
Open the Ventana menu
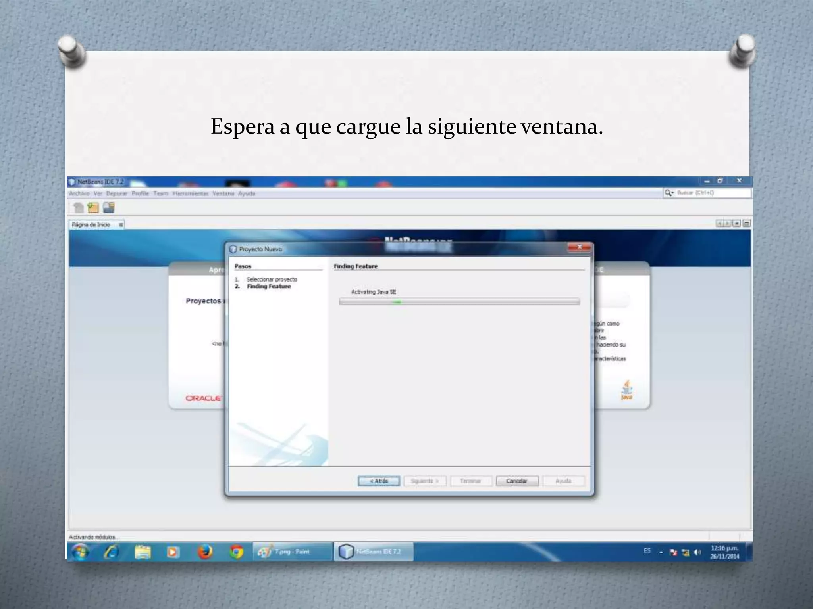pos(223,193)
